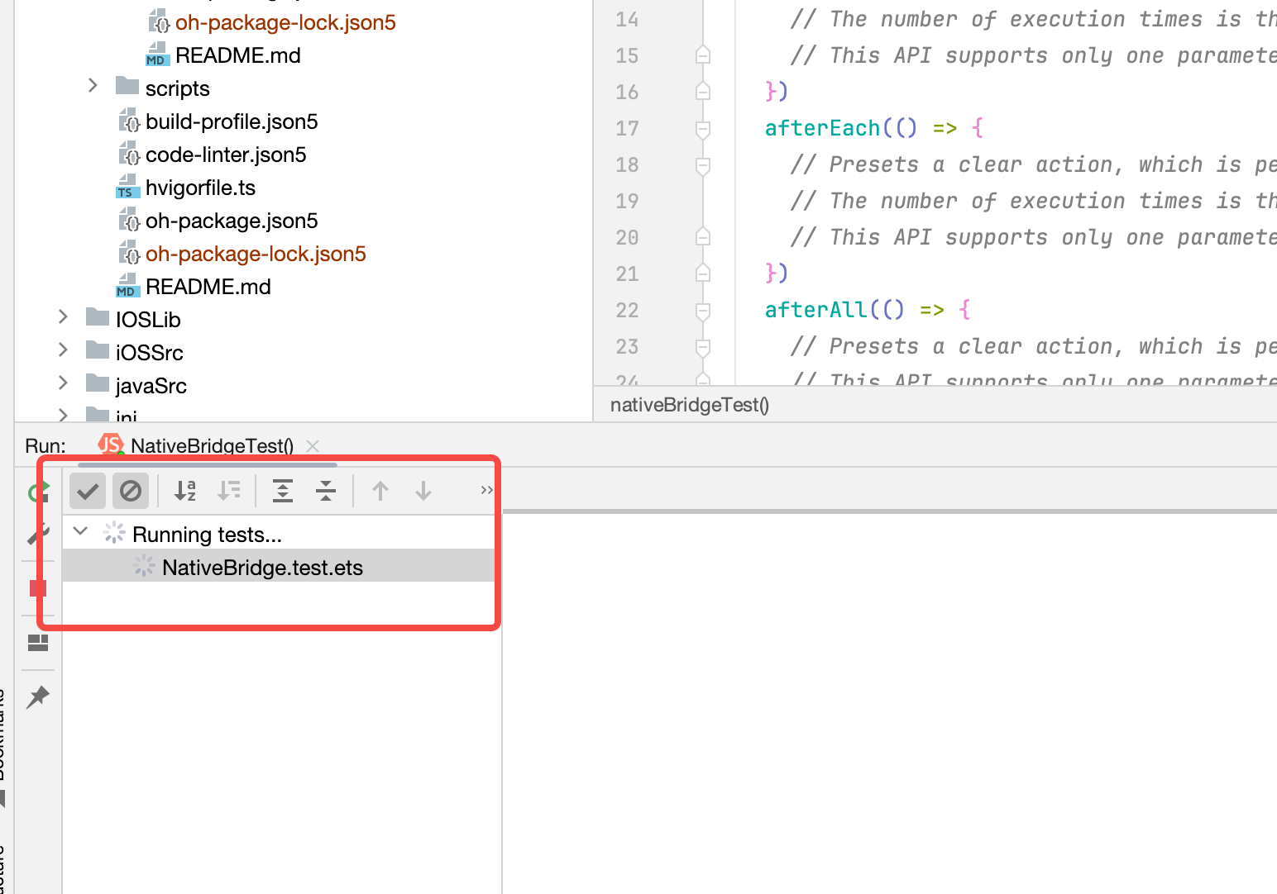This screenshot has width=1277, height=894.
Task: Click afterEach call in editor
Action: (823, 128)
